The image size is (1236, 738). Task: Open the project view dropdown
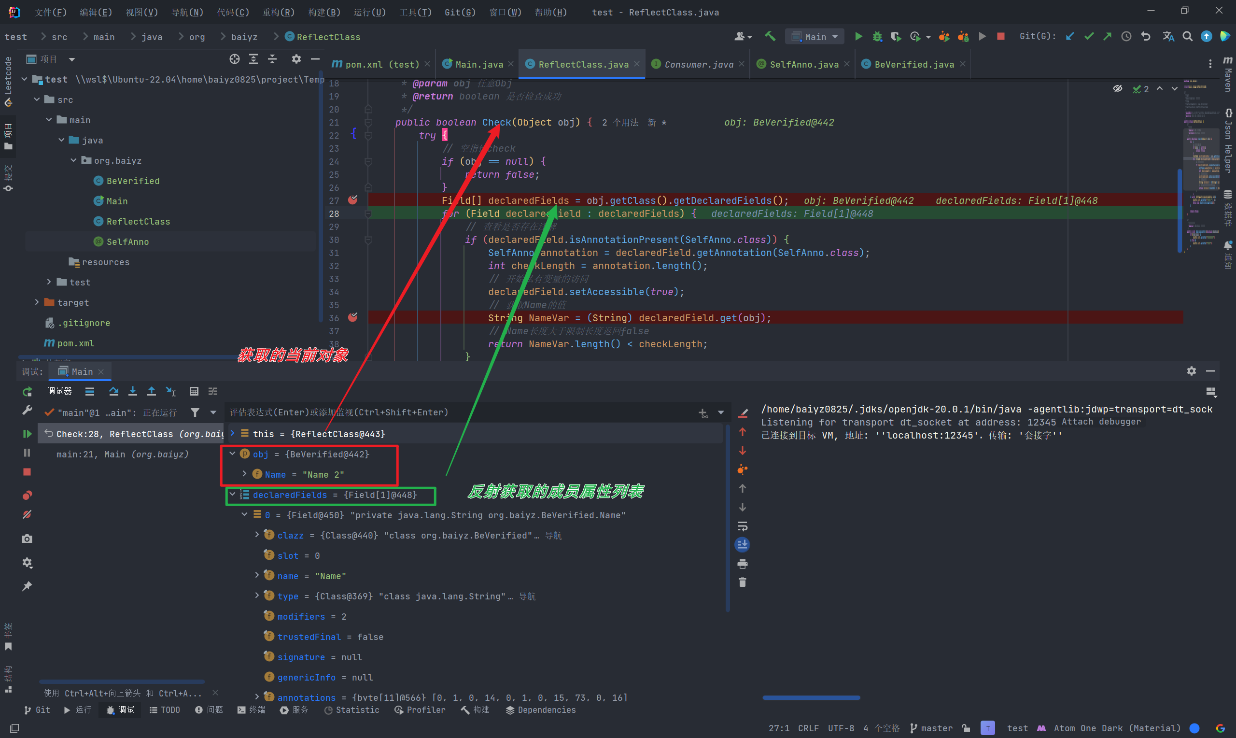[x=72, y=59]
